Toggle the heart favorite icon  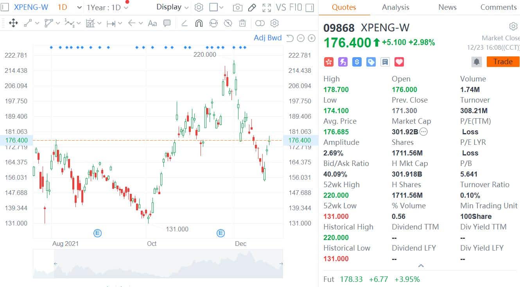pos(398,61)
